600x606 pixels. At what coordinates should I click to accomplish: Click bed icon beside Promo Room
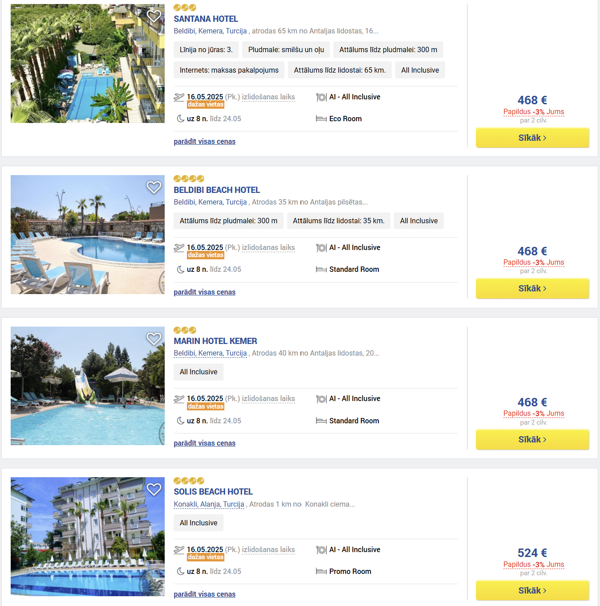pyautogui.click(x=321, y=572)
